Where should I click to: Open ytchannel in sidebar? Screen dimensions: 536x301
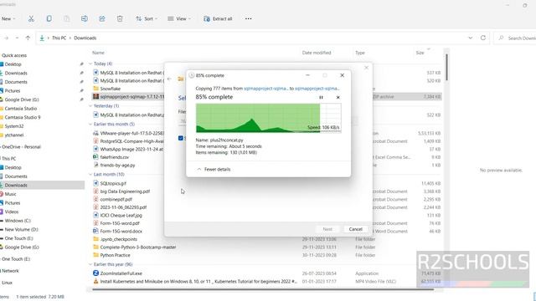coord(12,135)
